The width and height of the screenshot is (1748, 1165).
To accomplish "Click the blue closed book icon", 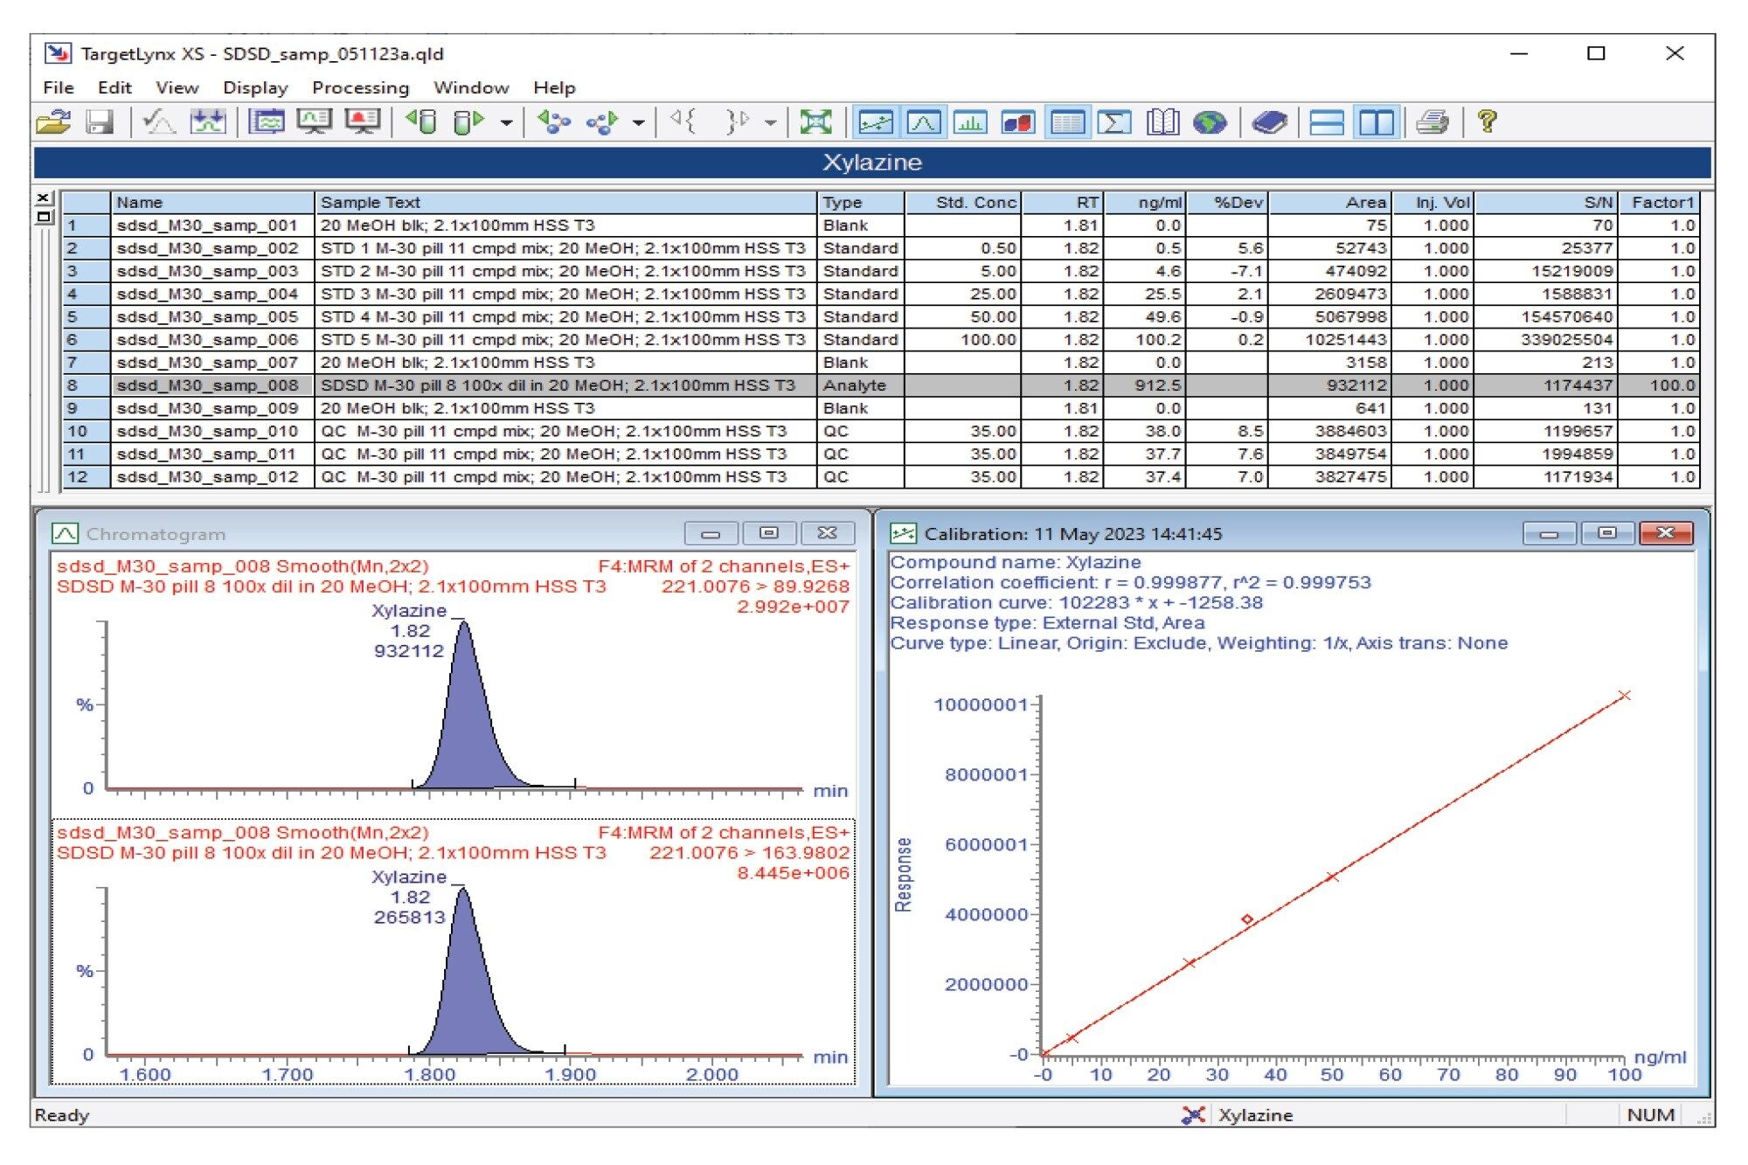I will pyautogui.click(x=1269, y=122).
